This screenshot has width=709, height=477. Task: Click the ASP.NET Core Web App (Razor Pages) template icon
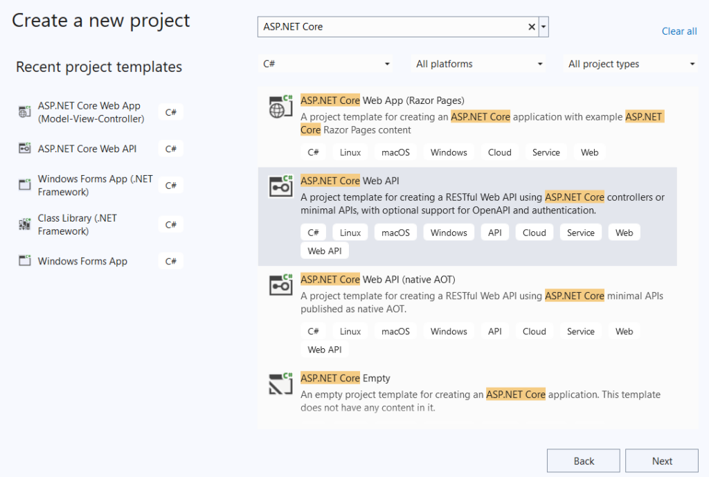tap(281, 107)
